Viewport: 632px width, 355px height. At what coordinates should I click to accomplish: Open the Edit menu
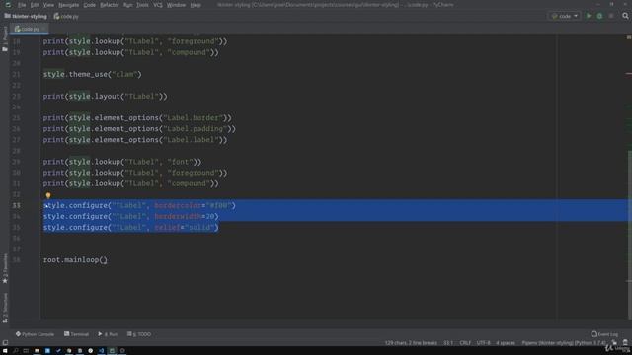(36, 5)
